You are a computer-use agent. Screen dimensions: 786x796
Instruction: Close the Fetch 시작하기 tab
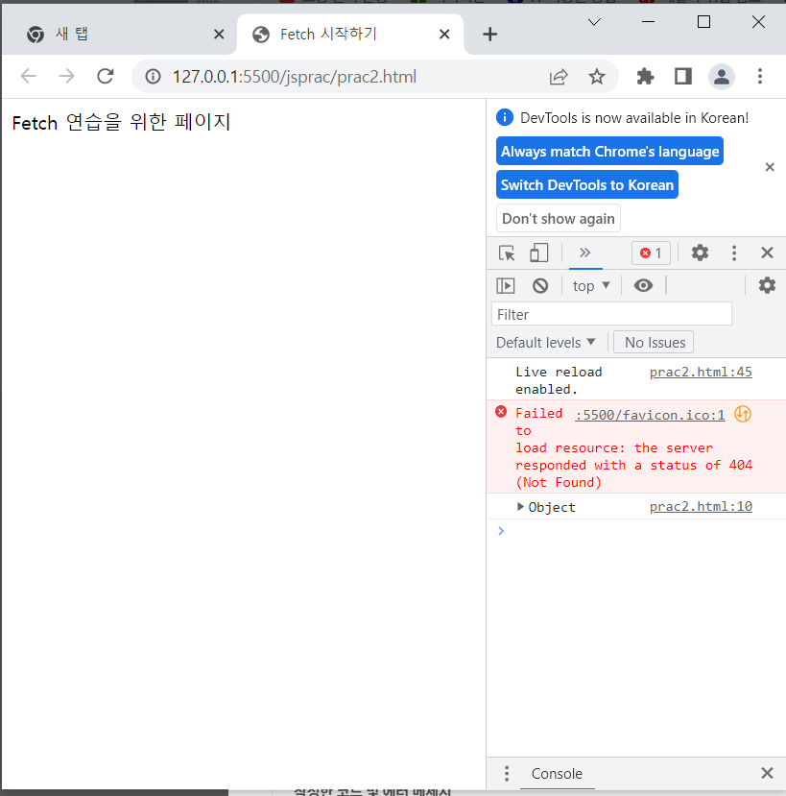(444, 34)
